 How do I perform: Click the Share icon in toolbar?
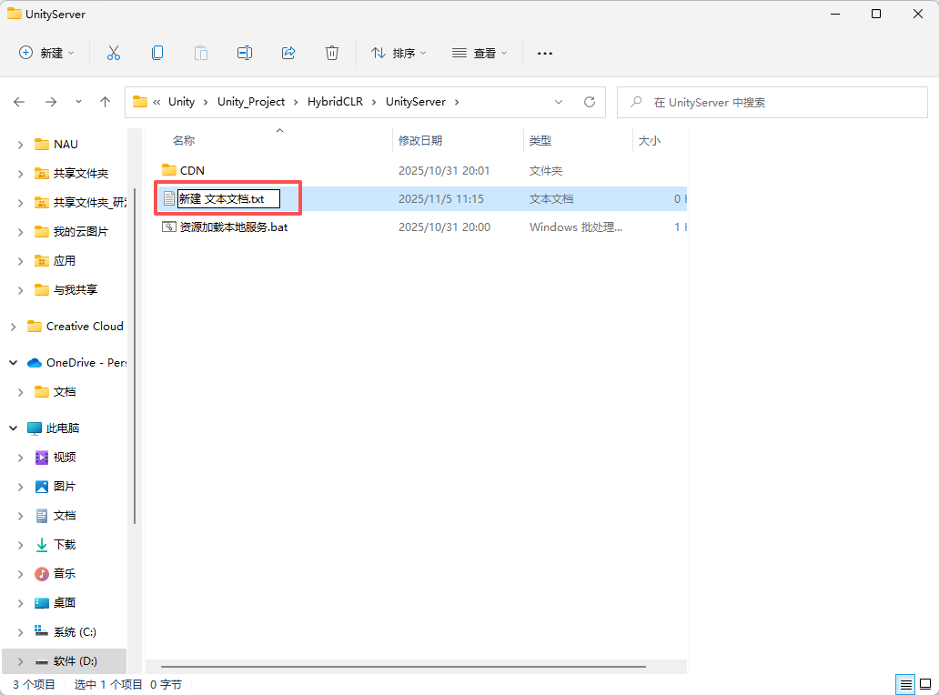tap(288, 54)
